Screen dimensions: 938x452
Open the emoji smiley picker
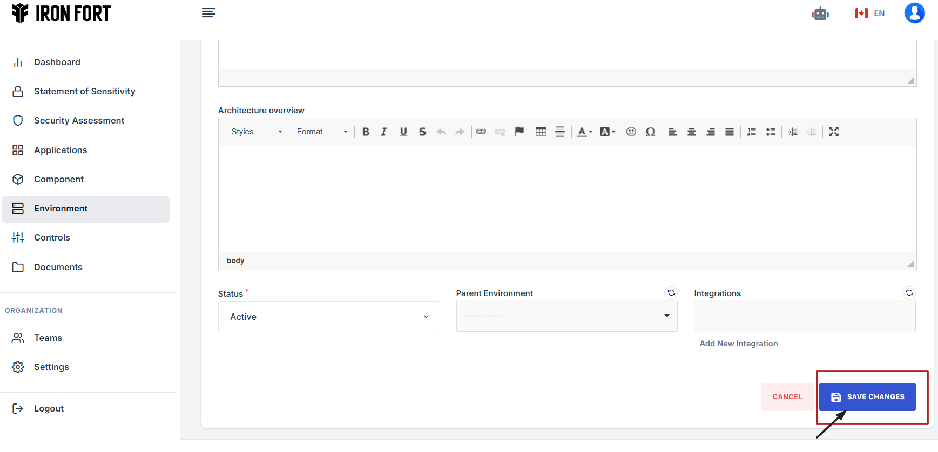(x=631, y=132)
